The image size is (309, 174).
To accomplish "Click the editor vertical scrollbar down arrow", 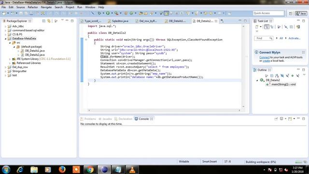I will 243,106.
